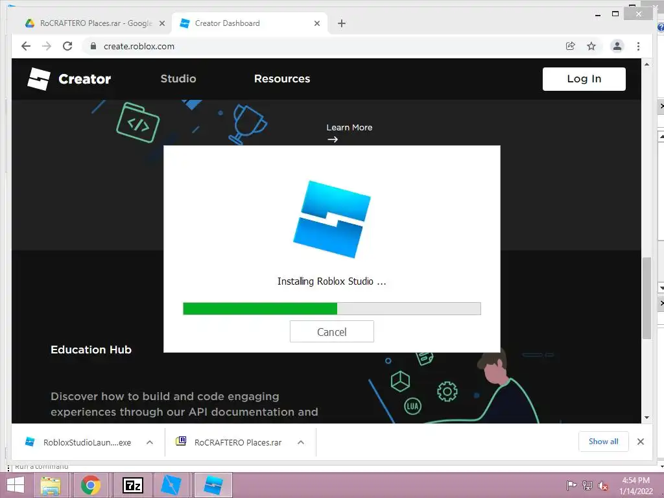Expand options for RobloxStudioLauncher download

point(150,442)
